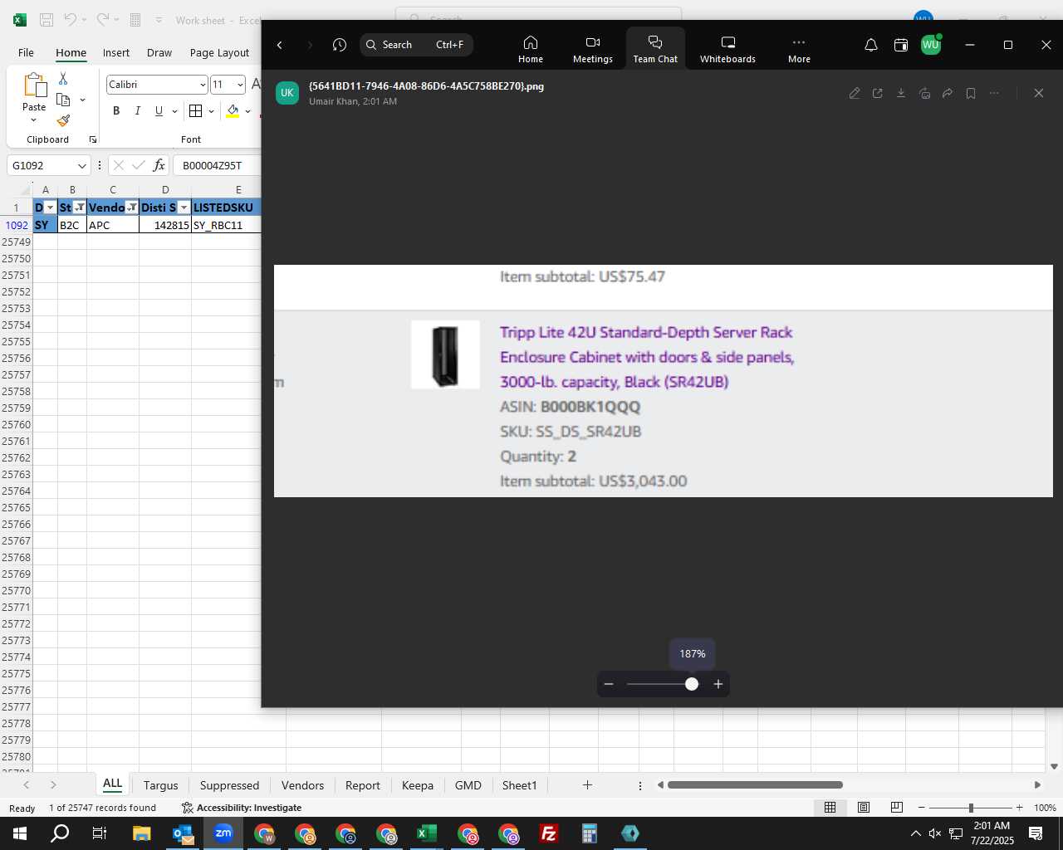Click Excel Cut scissors icon
Image resolution: width=1063 pixels, height=850 pixels.
click(63, 79)
